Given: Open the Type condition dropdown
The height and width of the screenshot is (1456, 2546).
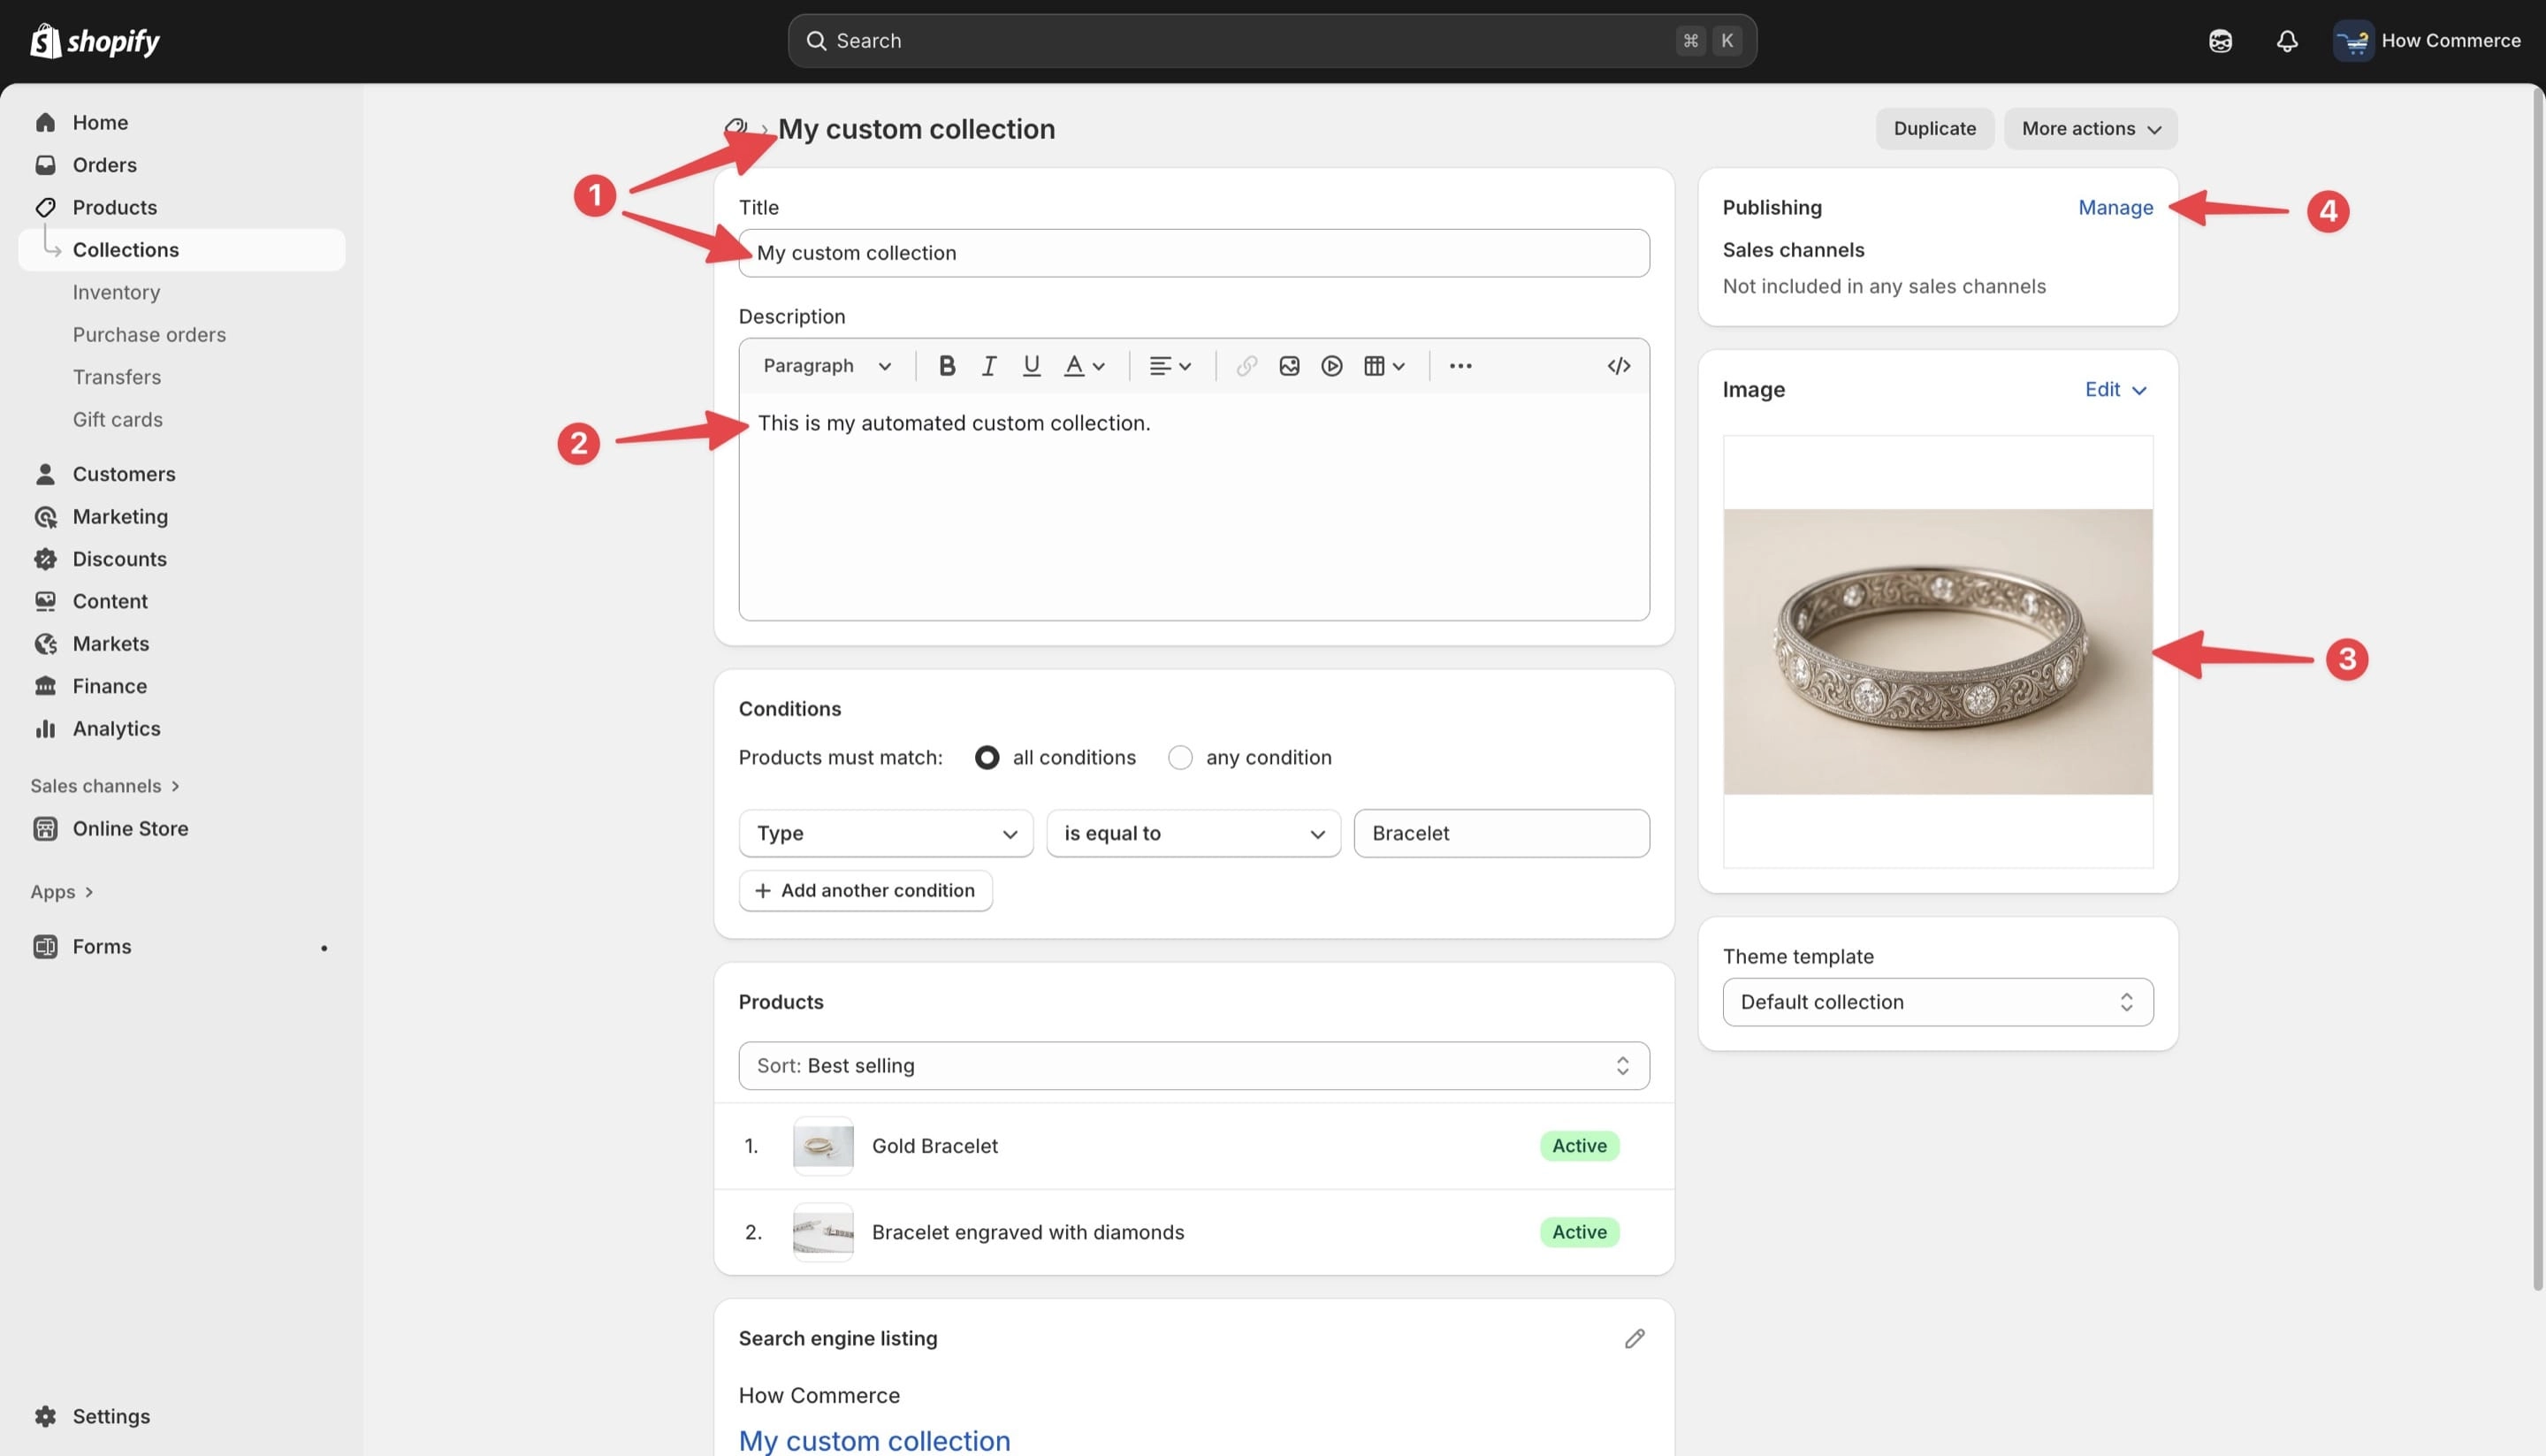Looking at the screenshot, I should [x=885, y=833].
